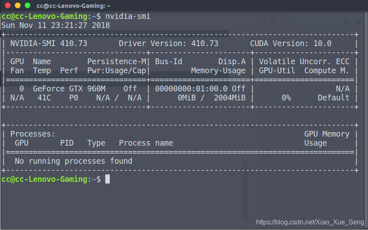
Task: Click the 'GPU Memory' header text
Action: pyautogui.click(x=327, y=134)
